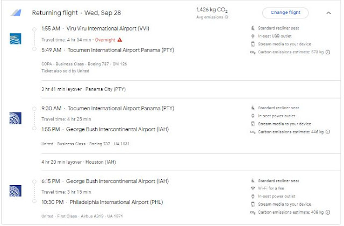Click info icon beside 573 kg emissions estimate
Image resolution: width=344 pixels, height=226 pixels.
328,52
